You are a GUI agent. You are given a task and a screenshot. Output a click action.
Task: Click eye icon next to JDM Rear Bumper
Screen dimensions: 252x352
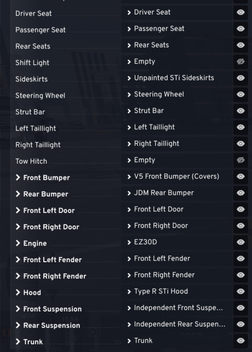241,193
